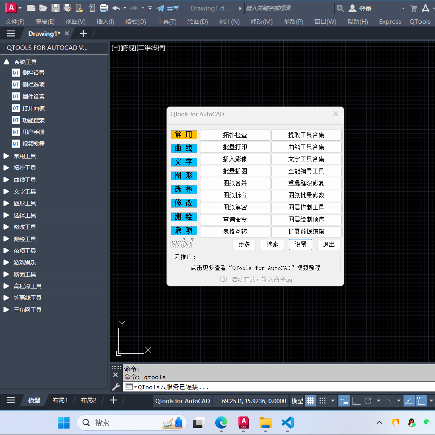The width and height of the screenshot is (435, 435).
Task: Toggle polar tracking in the status bar
Action: coord(369,401)
